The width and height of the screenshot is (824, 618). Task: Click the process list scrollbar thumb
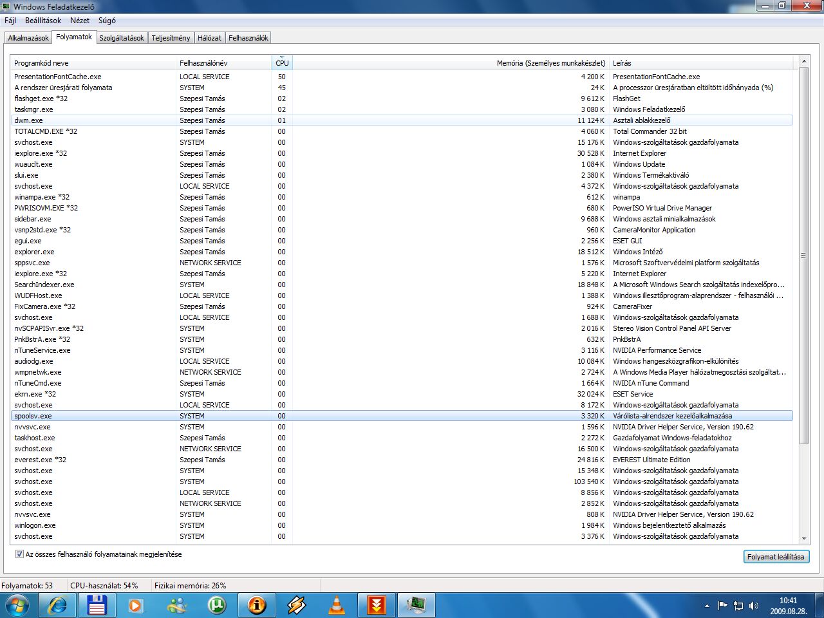[x=803, y=255]
